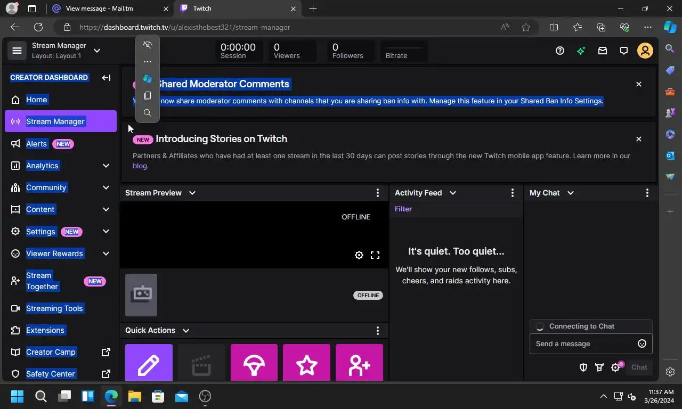Open a new browser tab
682x409 pixels.
tap(313, 9)
